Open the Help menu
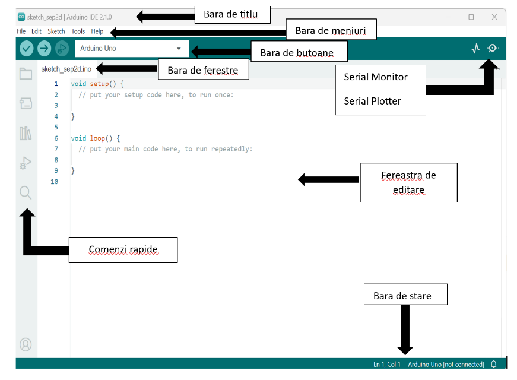Image resolution: width=517 pixels, height=380 pixels. pos(97,31)
